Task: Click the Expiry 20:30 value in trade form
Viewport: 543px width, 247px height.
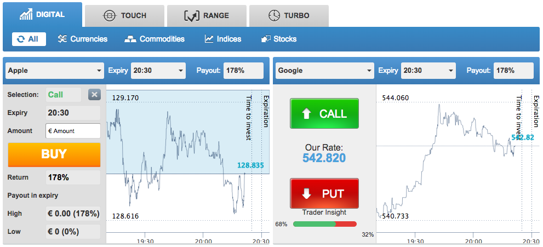Action: point(73,113)
